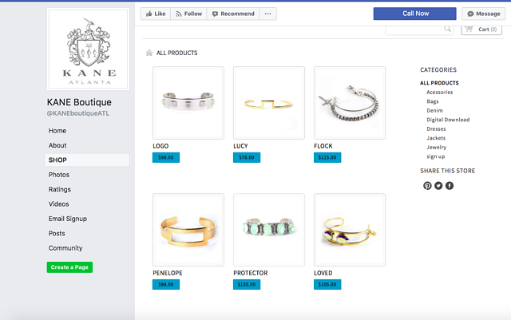This screenshot has height=320, width=511.
Task: Open the shopping Cart
Action: tap(481, 30)
